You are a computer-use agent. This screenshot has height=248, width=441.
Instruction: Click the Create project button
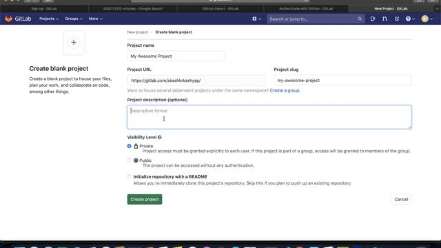pos(145,199)
